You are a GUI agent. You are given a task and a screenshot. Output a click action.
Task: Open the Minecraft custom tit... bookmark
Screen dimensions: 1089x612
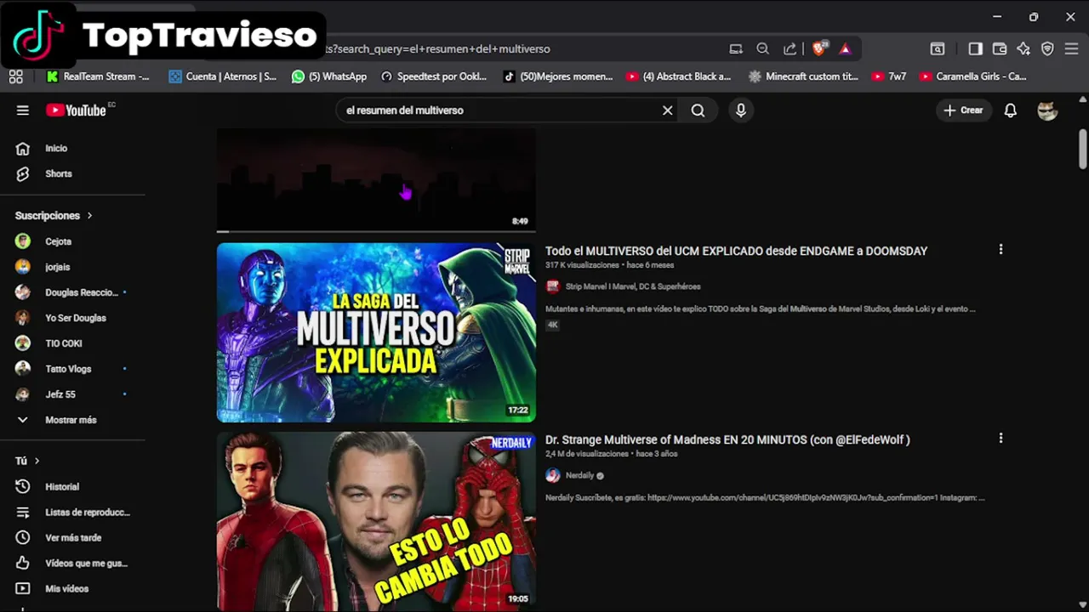[x=803, y=76]
